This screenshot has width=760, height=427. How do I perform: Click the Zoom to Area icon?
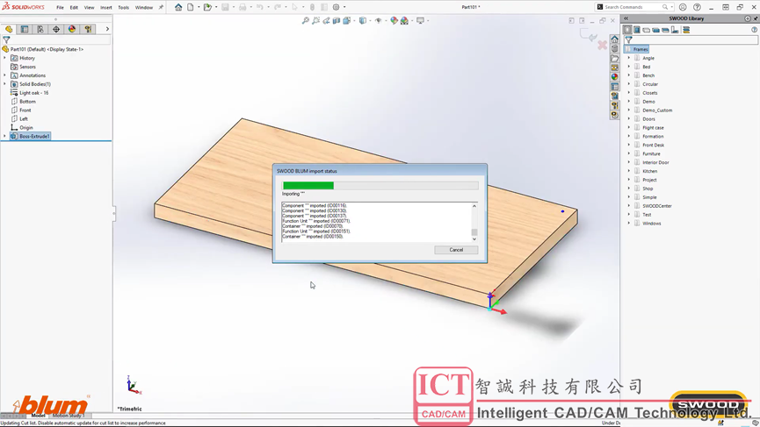(x=316, y=21)
